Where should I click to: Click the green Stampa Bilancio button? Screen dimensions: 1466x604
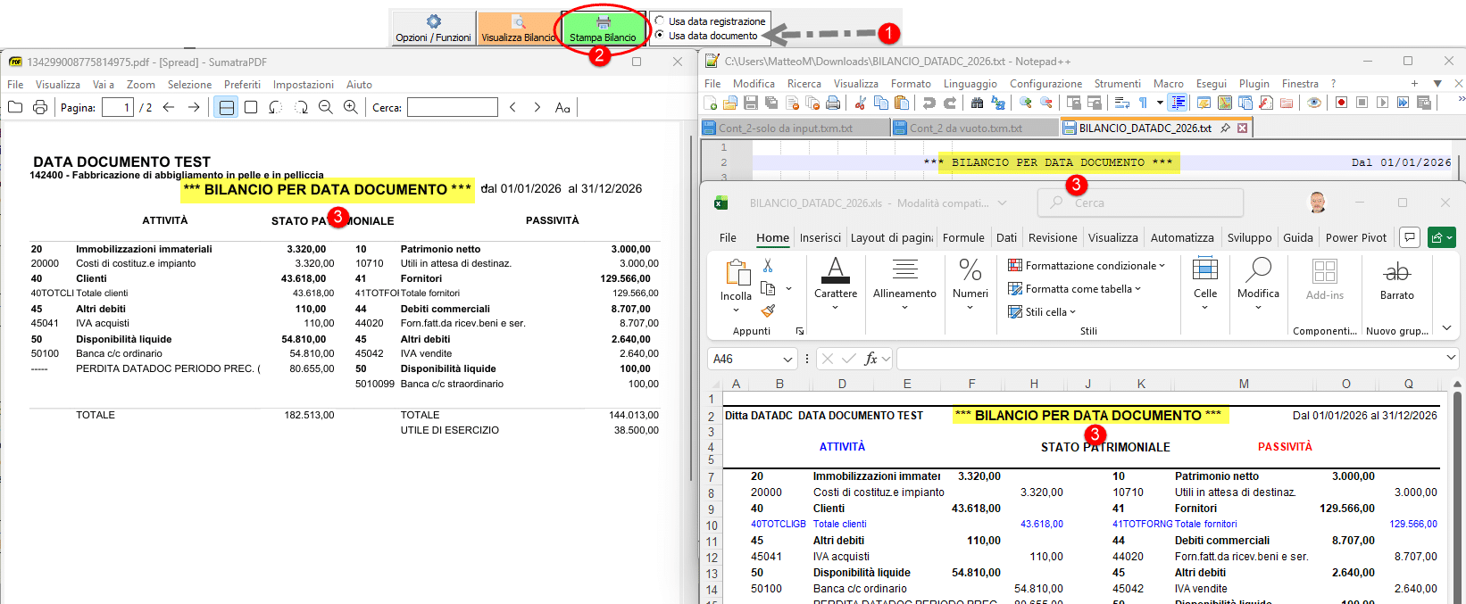pos(603,28)
